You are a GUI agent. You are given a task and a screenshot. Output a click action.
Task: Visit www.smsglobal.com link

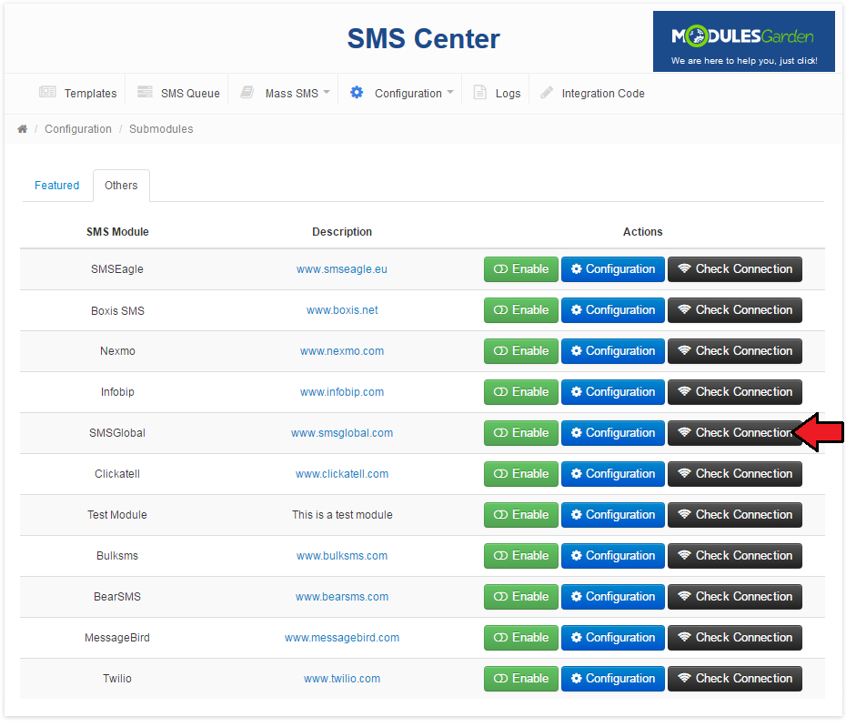tap(342, 433)
